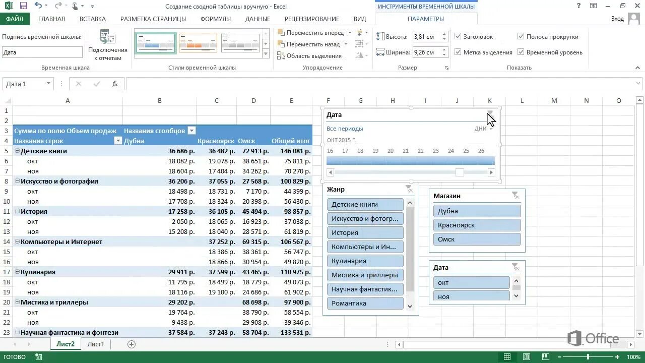Open the Name Box dropdown arrow
The width and height of the screenshot is (645, 363).
point(48,84)
